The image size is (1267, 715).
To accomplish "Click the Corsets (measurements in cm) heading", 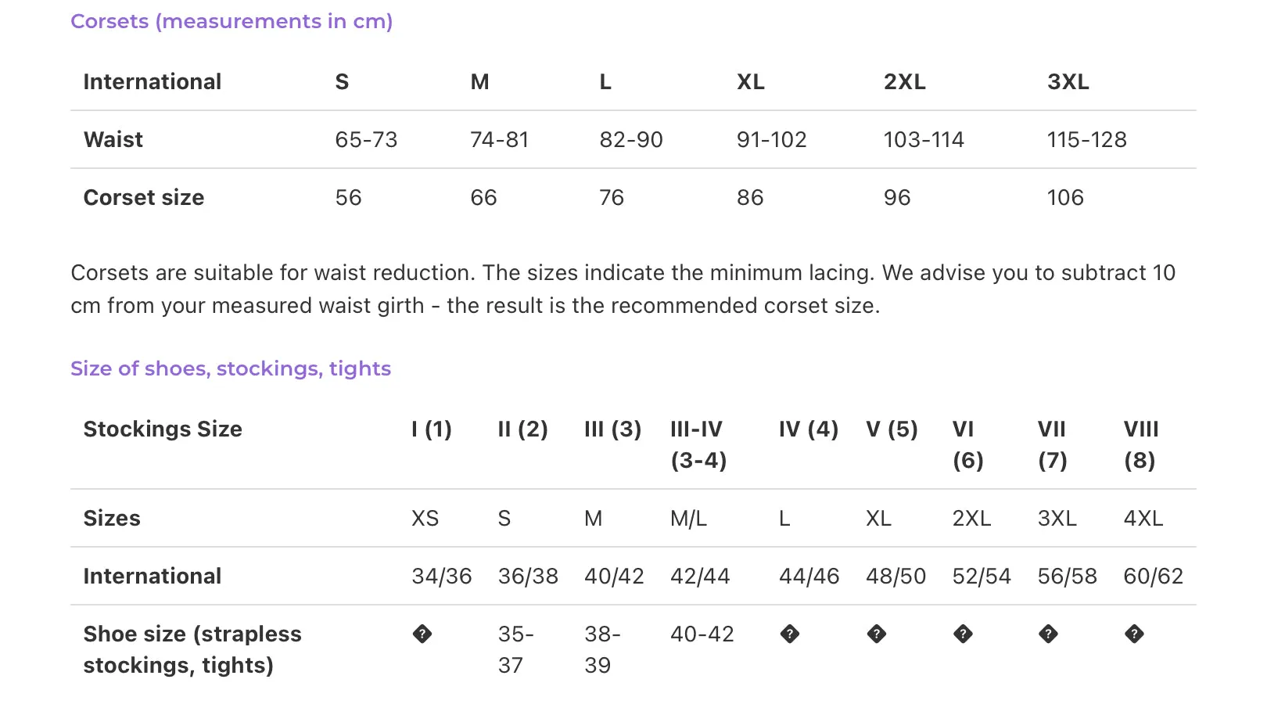I will (x=232, y=21).
